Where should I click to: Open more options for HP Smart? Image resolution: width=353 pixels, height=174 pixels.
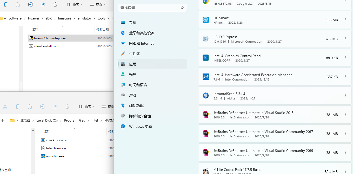(x=345, y=20)
